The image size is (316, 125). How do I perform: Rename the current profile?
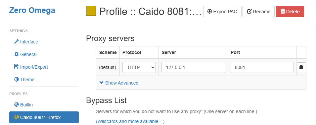coord(258,12)
